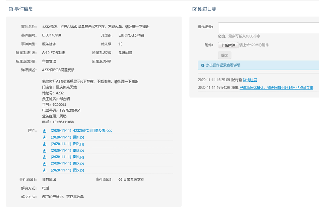This screenshot has height=207, width=319.
Task: Click the 门店名: 重庆新光天地 line
Action: tap(59, 87)
